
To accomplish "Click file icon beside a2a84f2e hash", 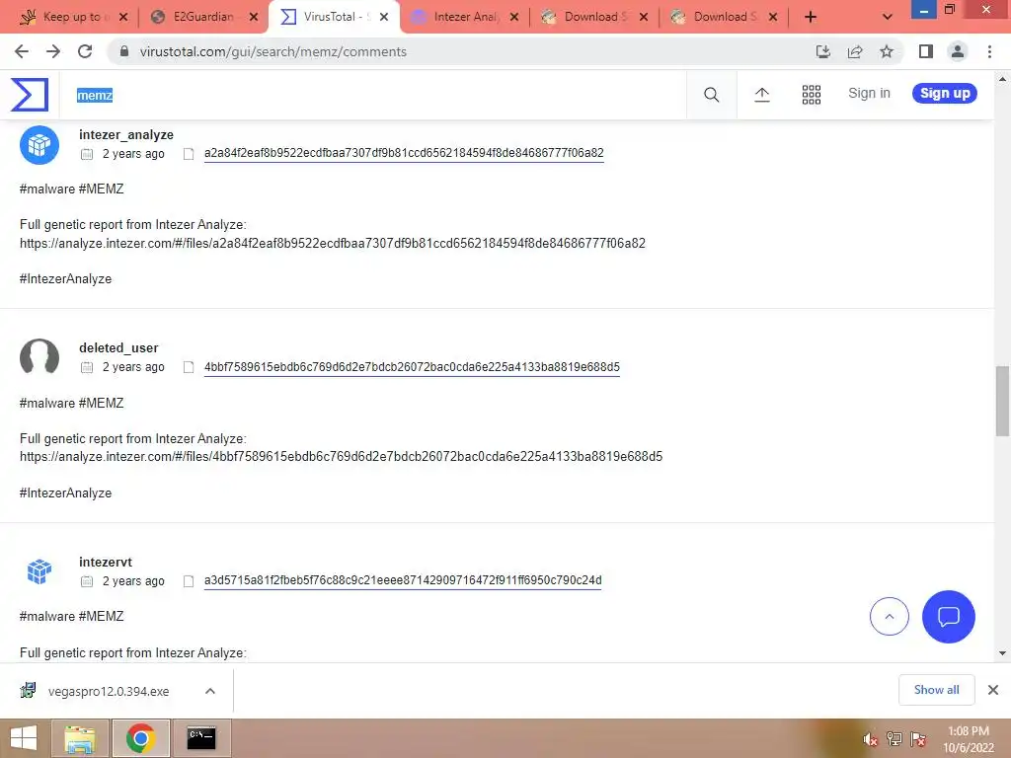I will tap(189, 154).
